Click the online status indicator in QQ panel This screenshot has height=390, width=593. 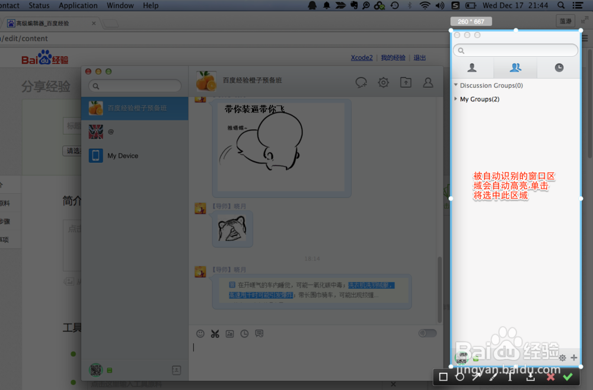tap(476, 359)
